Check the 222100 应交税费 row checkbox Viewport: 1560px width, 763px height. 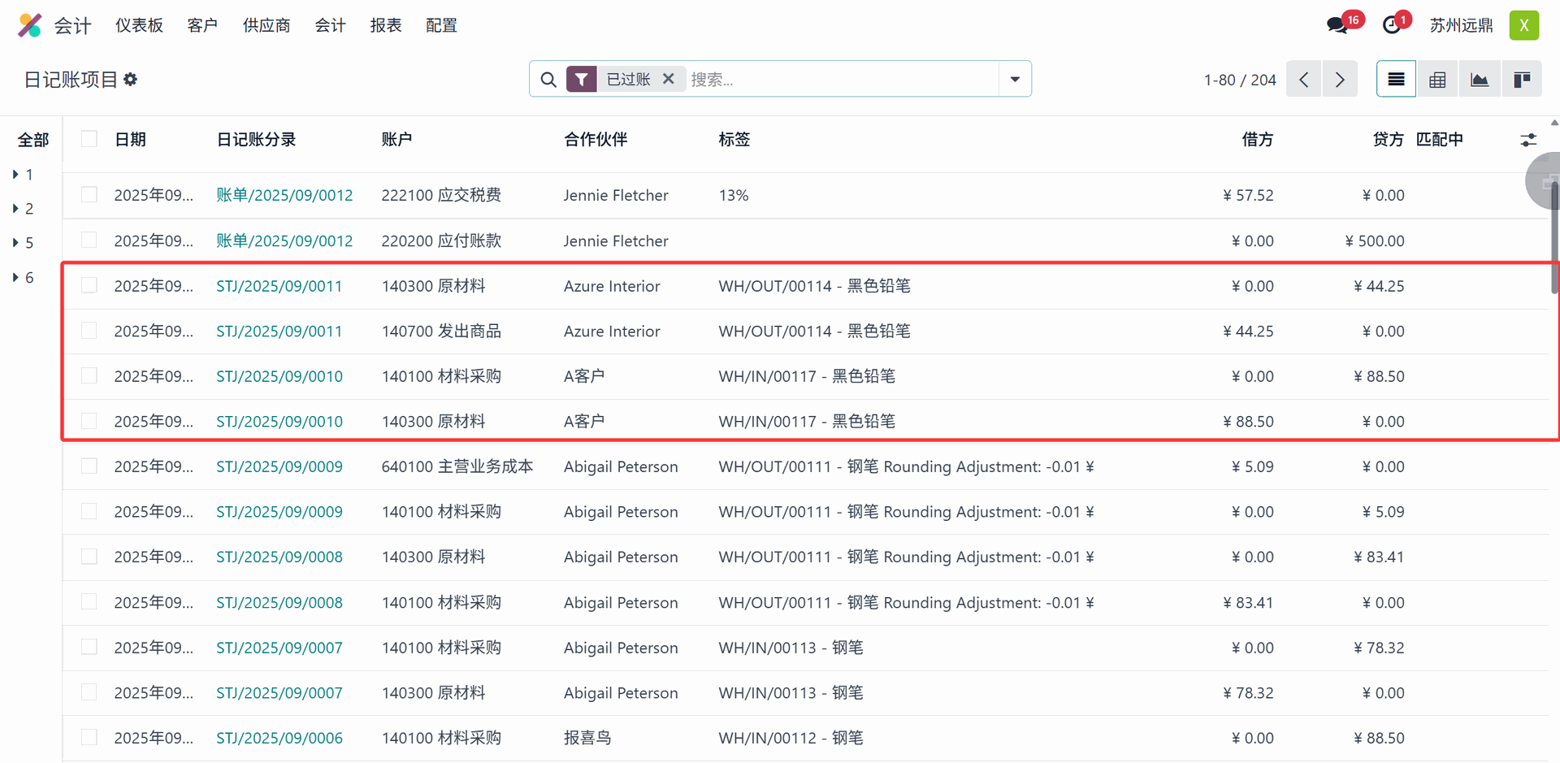coord(89,195)
